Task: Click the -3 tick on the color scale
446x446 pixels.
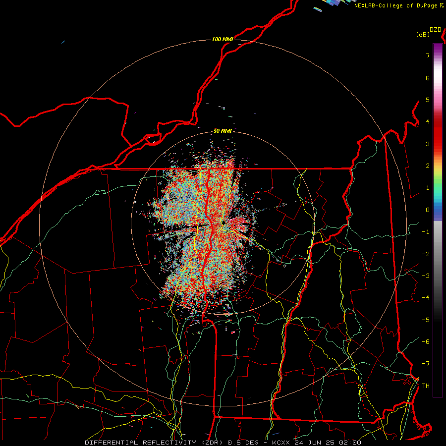Action: 426,276
